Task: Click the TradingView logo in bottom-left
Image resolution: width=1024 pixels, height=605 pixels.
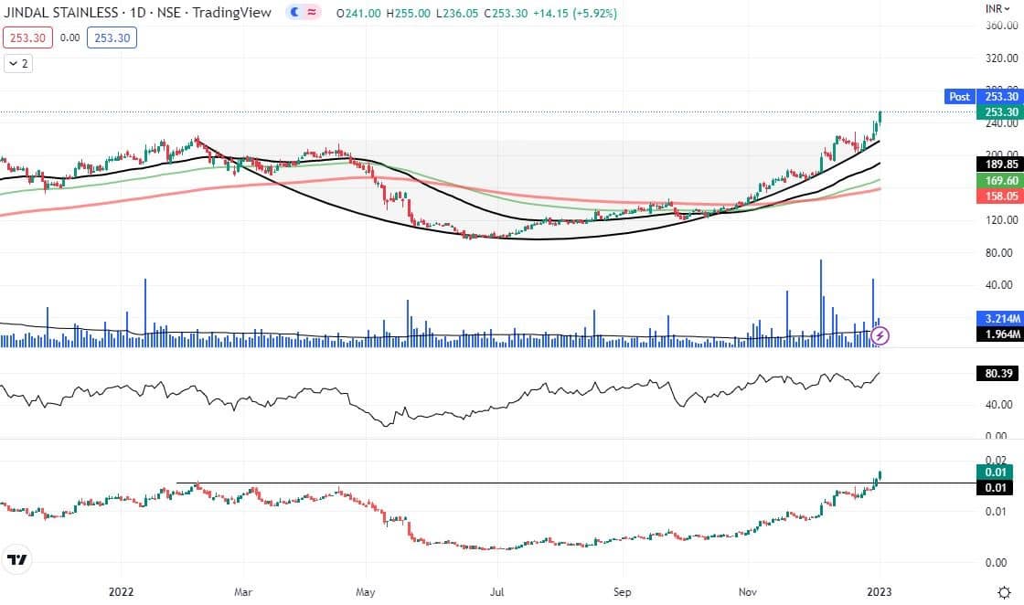Action: (x=16, y=559)
